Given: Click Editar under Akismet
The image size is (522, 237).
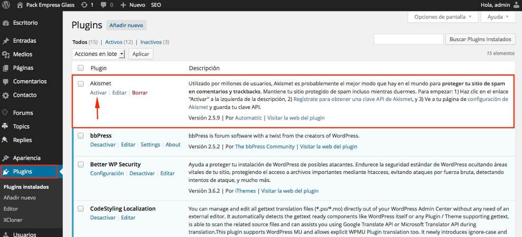Looking at the screenshot, I should [119, 93].
